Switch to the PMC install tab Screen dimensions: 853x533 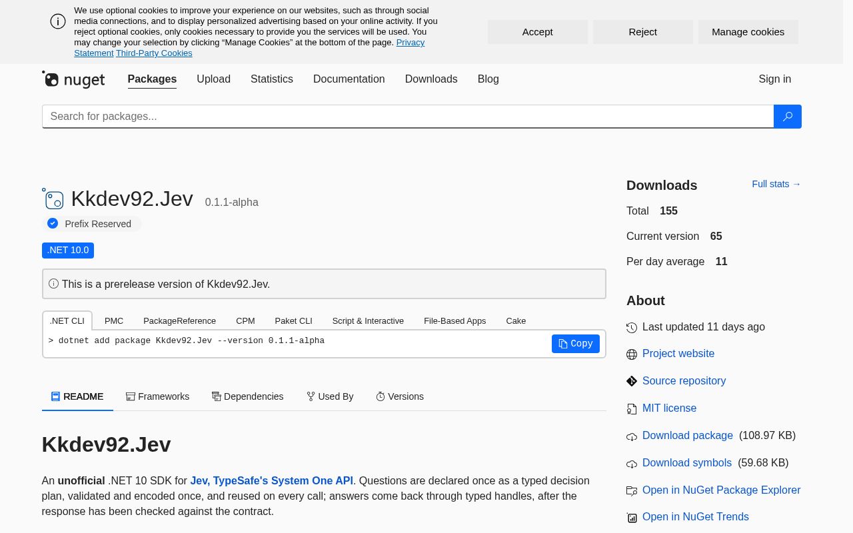click(114, 320)
